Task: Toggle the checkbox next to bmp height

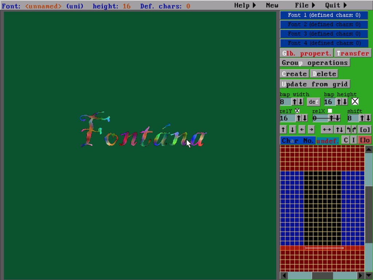Action: [x=355, y=101]
